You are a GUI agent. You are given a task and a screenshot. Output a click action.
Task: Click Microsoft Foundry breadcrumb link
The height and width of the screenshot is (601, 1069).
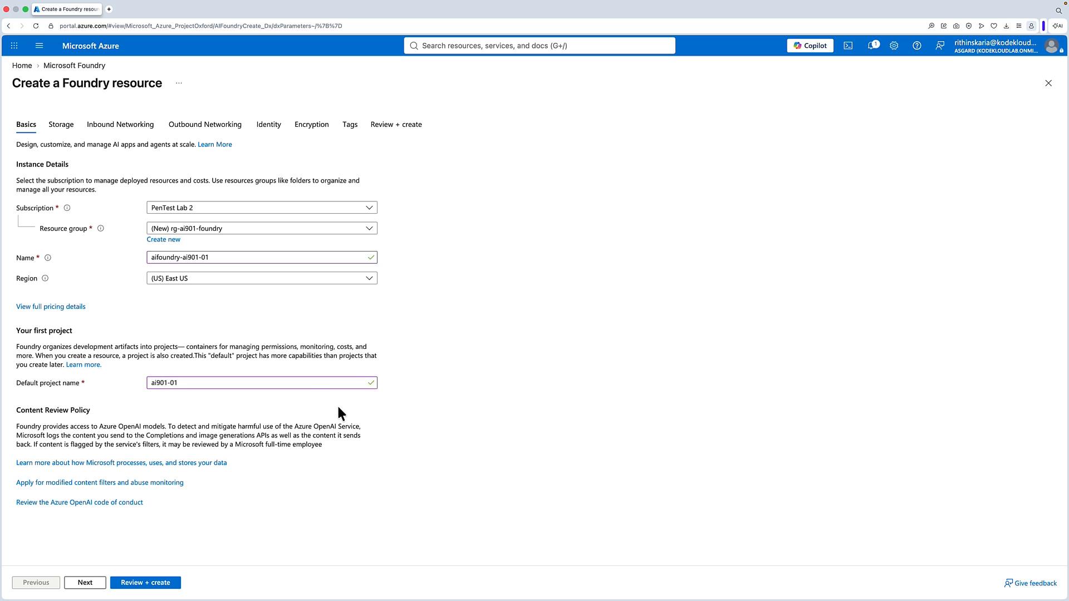coord(75,66)
